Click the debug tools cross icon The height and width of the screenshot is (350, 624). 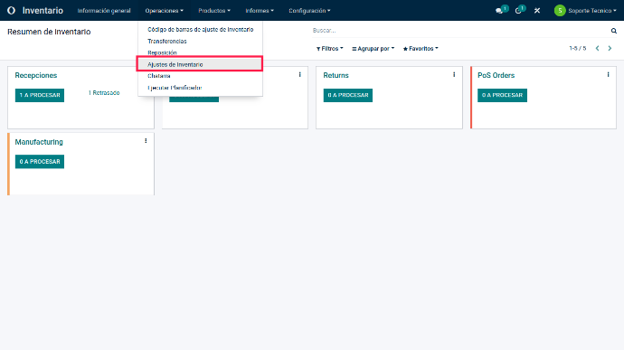point(537,11)
